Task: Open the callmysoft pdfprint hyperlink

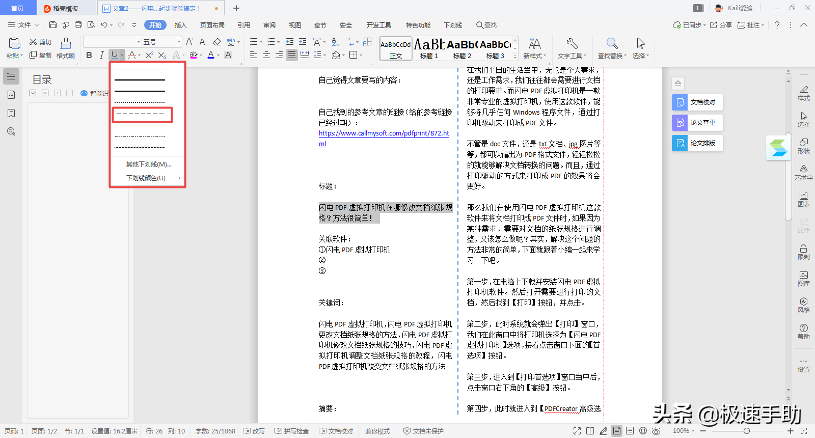Action: (x=384, y=133)
